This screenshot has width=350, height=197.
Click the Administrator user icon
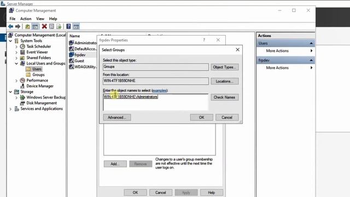point(72,43)
